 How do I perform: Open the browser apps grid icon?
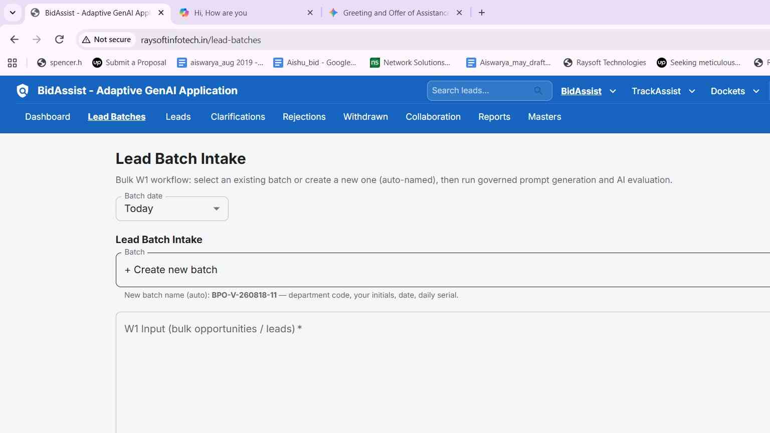click(x=13, y=63)
